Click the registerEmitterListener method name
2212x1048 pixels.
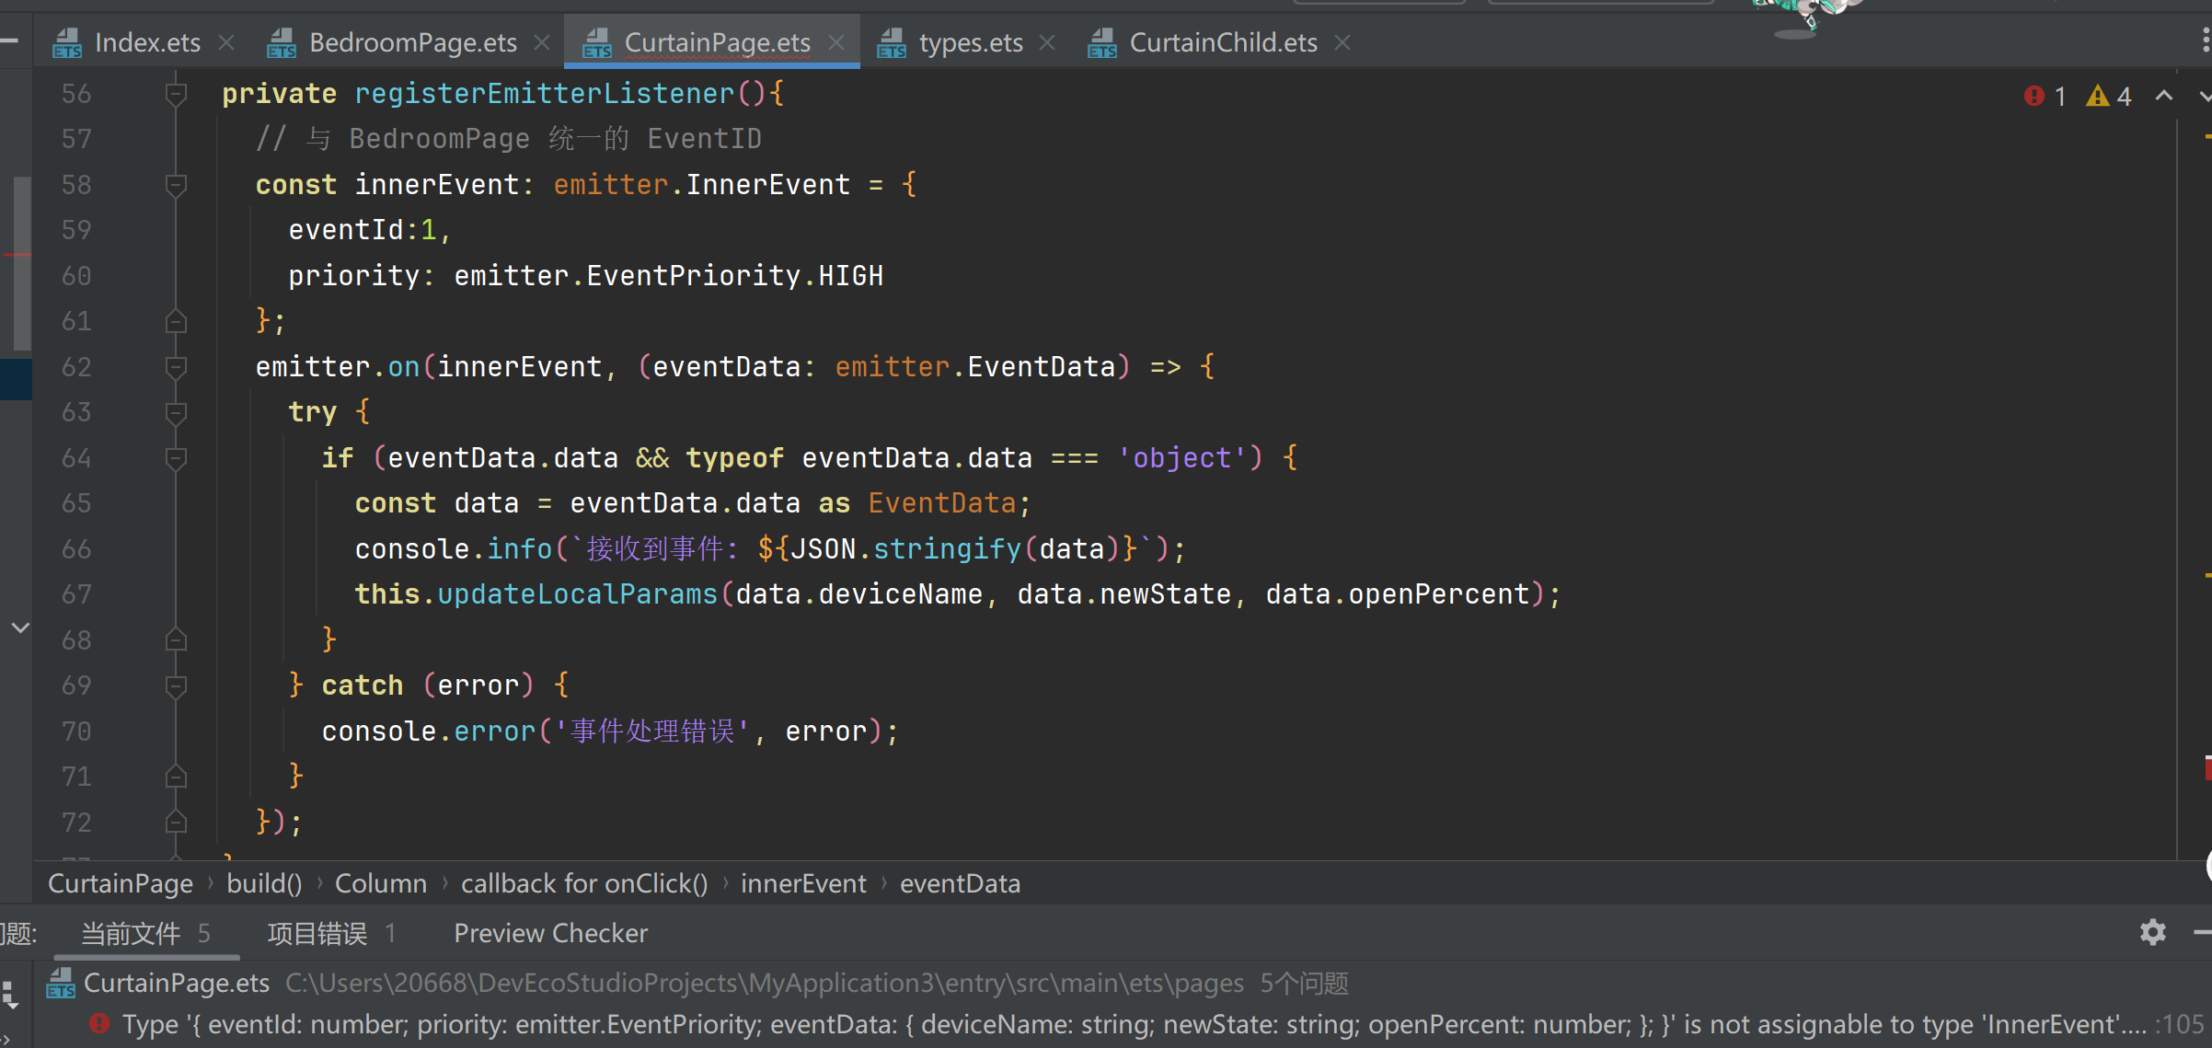pyautogui.click(x=545, y=94)
